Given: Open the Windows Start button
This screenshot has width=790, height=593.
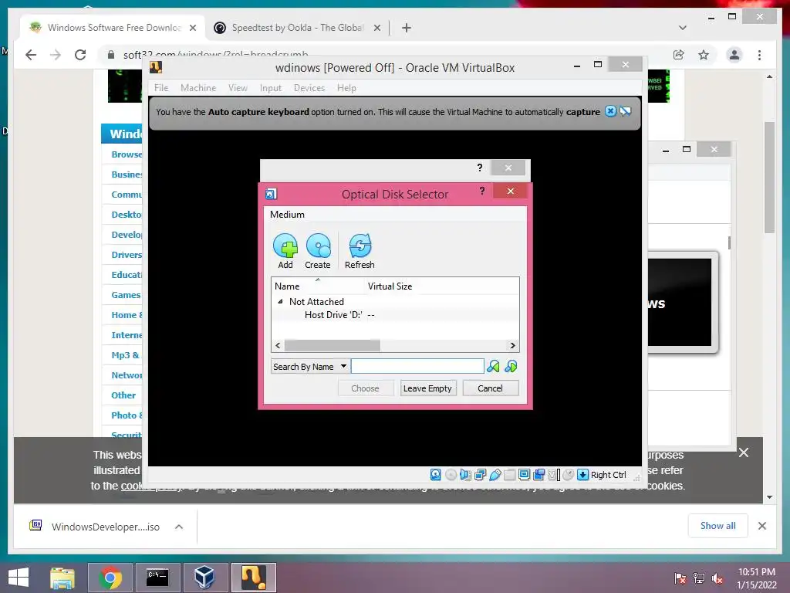Looking at the screenshot, I should tap(19, 578).
